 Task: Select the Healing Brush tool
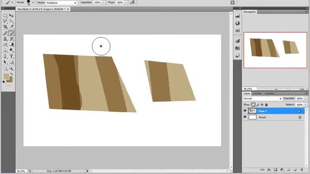(x=5, y=33)
